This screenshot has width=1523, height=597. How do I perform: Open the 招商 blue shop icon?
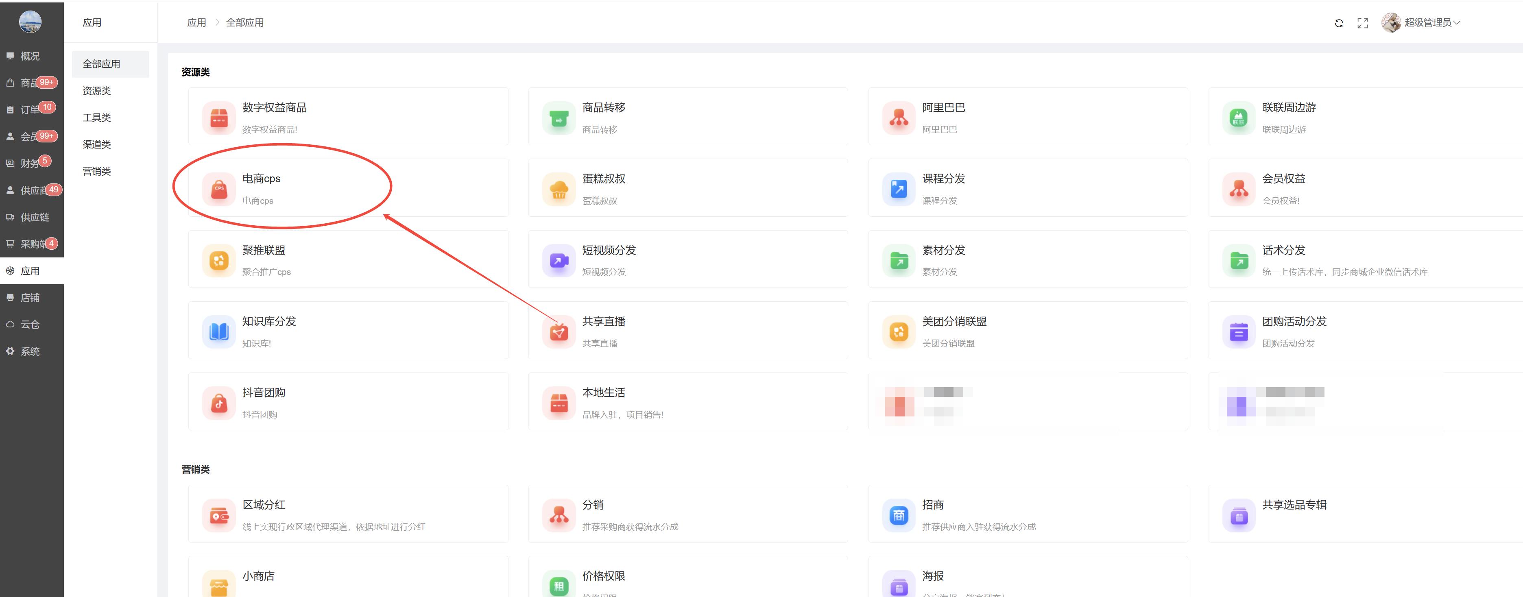click(899, 515)
